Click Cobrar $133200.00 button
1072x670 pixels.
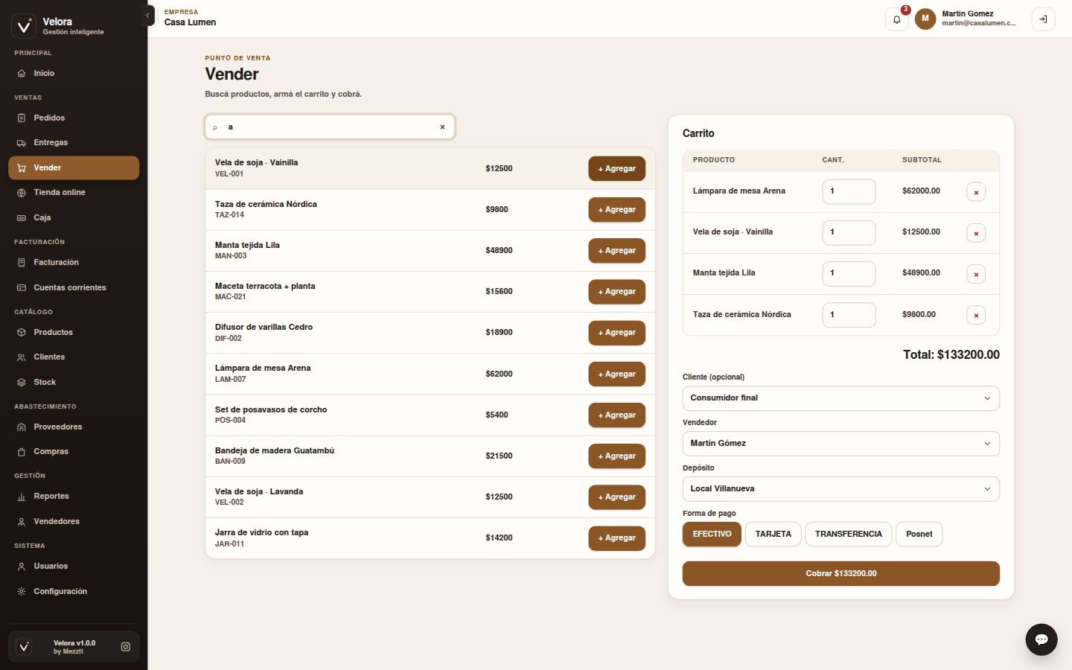tap(840, 574)
